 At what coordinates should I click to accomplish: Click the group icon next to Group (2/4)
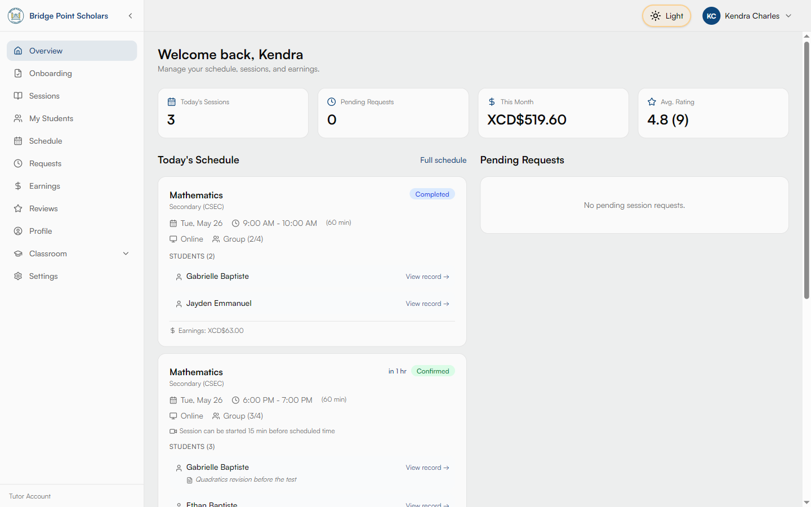coord(216,239)
